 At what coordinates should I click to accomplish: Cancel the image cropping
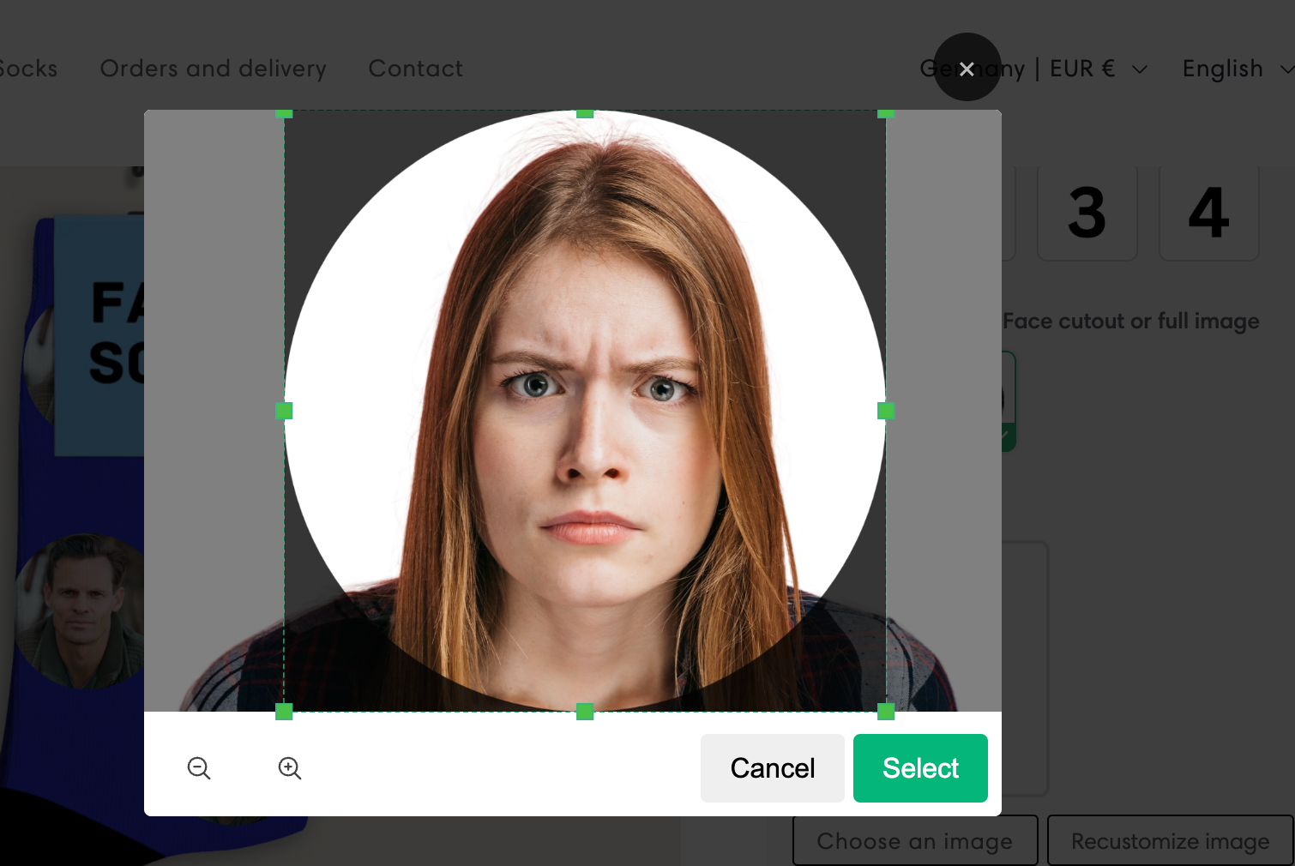[x=772, y=768]
